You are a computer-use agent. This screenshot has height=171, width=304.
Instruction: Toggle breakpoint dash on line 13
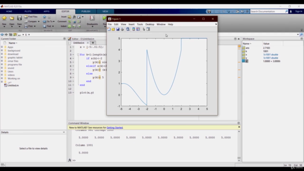(73, 93)
